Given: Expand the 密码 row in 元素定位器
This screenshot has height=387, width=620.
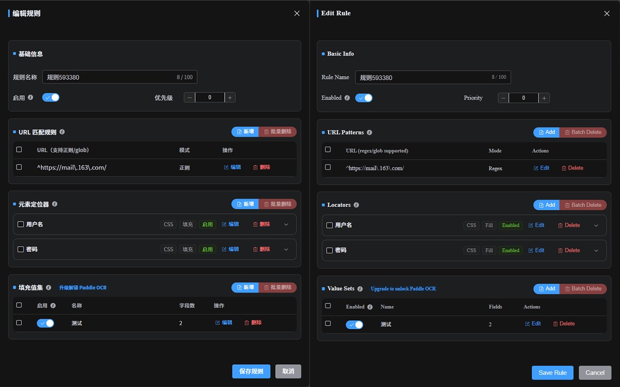Looking at the screenshot, I should coord(286,250).
